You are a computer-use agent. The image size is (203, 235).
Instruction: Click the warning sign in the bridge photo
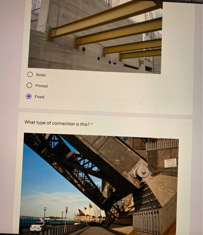click(171, 163)
